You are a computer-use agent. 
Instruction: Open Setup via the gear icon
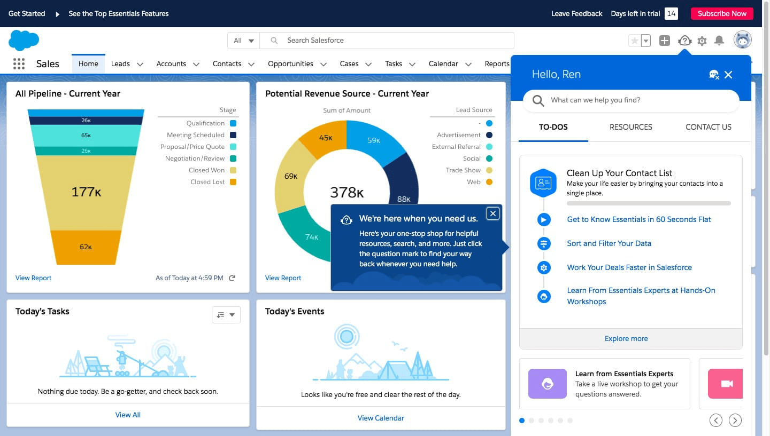coord(702,40)
